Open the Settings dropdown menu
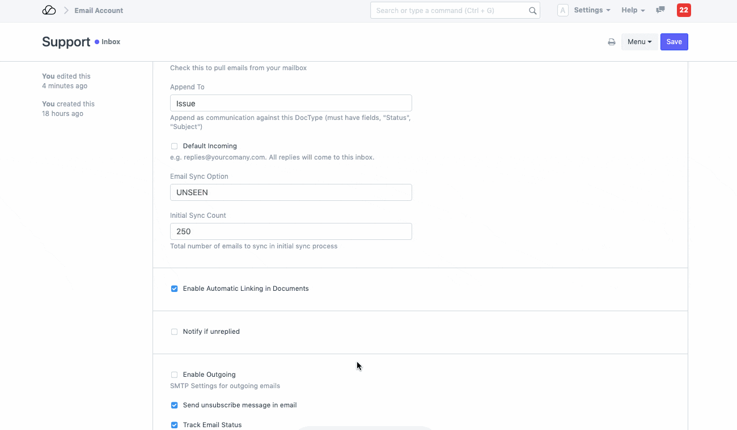The image size is (737, 430). click(x=592, y=10)
